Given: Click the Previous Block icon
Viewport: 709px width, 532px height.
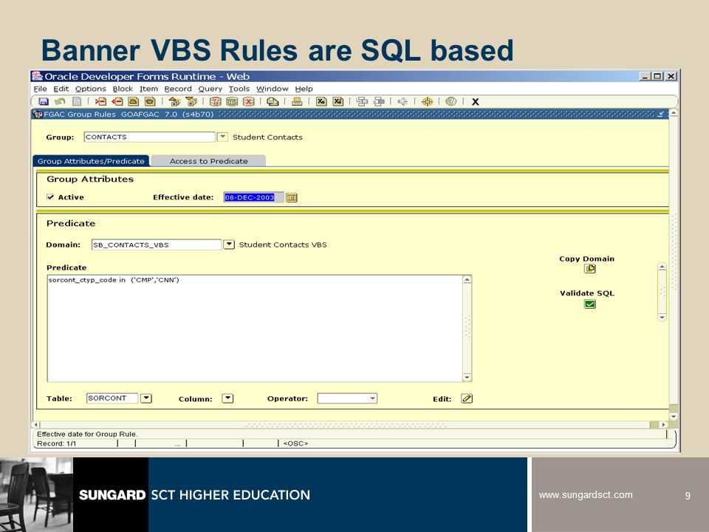Looking at the screenshot, I should pos(174,101).
